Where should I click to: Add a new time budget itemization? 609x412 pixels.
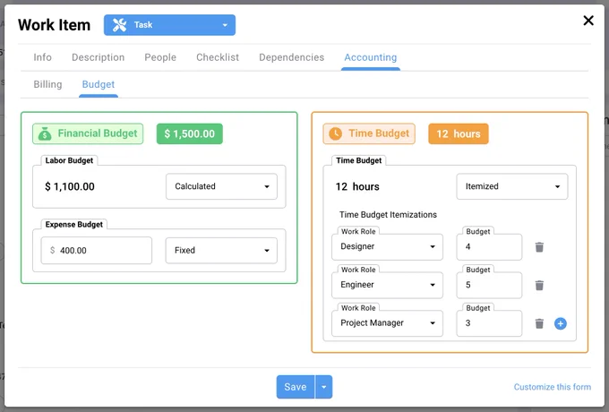tap(560, 323)
